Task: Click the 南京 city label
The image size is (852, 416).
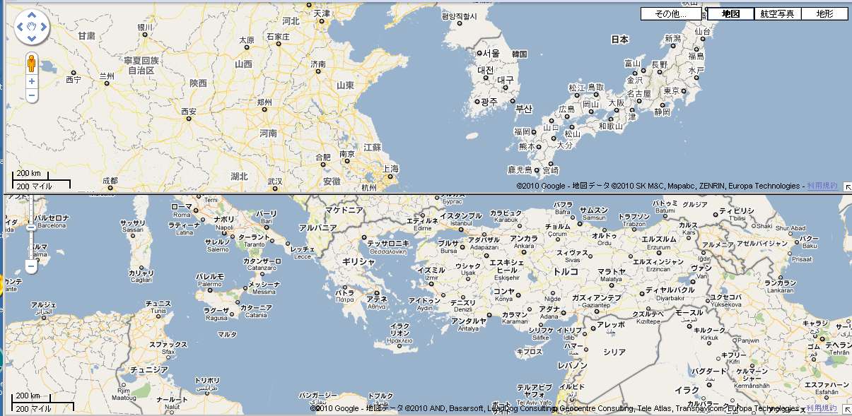Action: coord(346,153)
